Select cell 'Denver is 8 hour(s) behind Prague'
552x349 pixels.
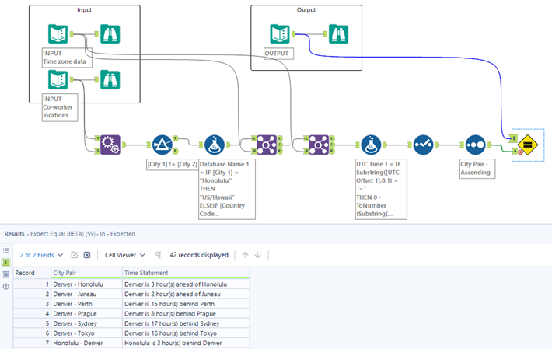click(x=186, y=314)
